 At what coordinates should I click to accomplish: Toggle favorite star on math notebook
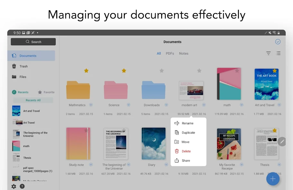237,71
